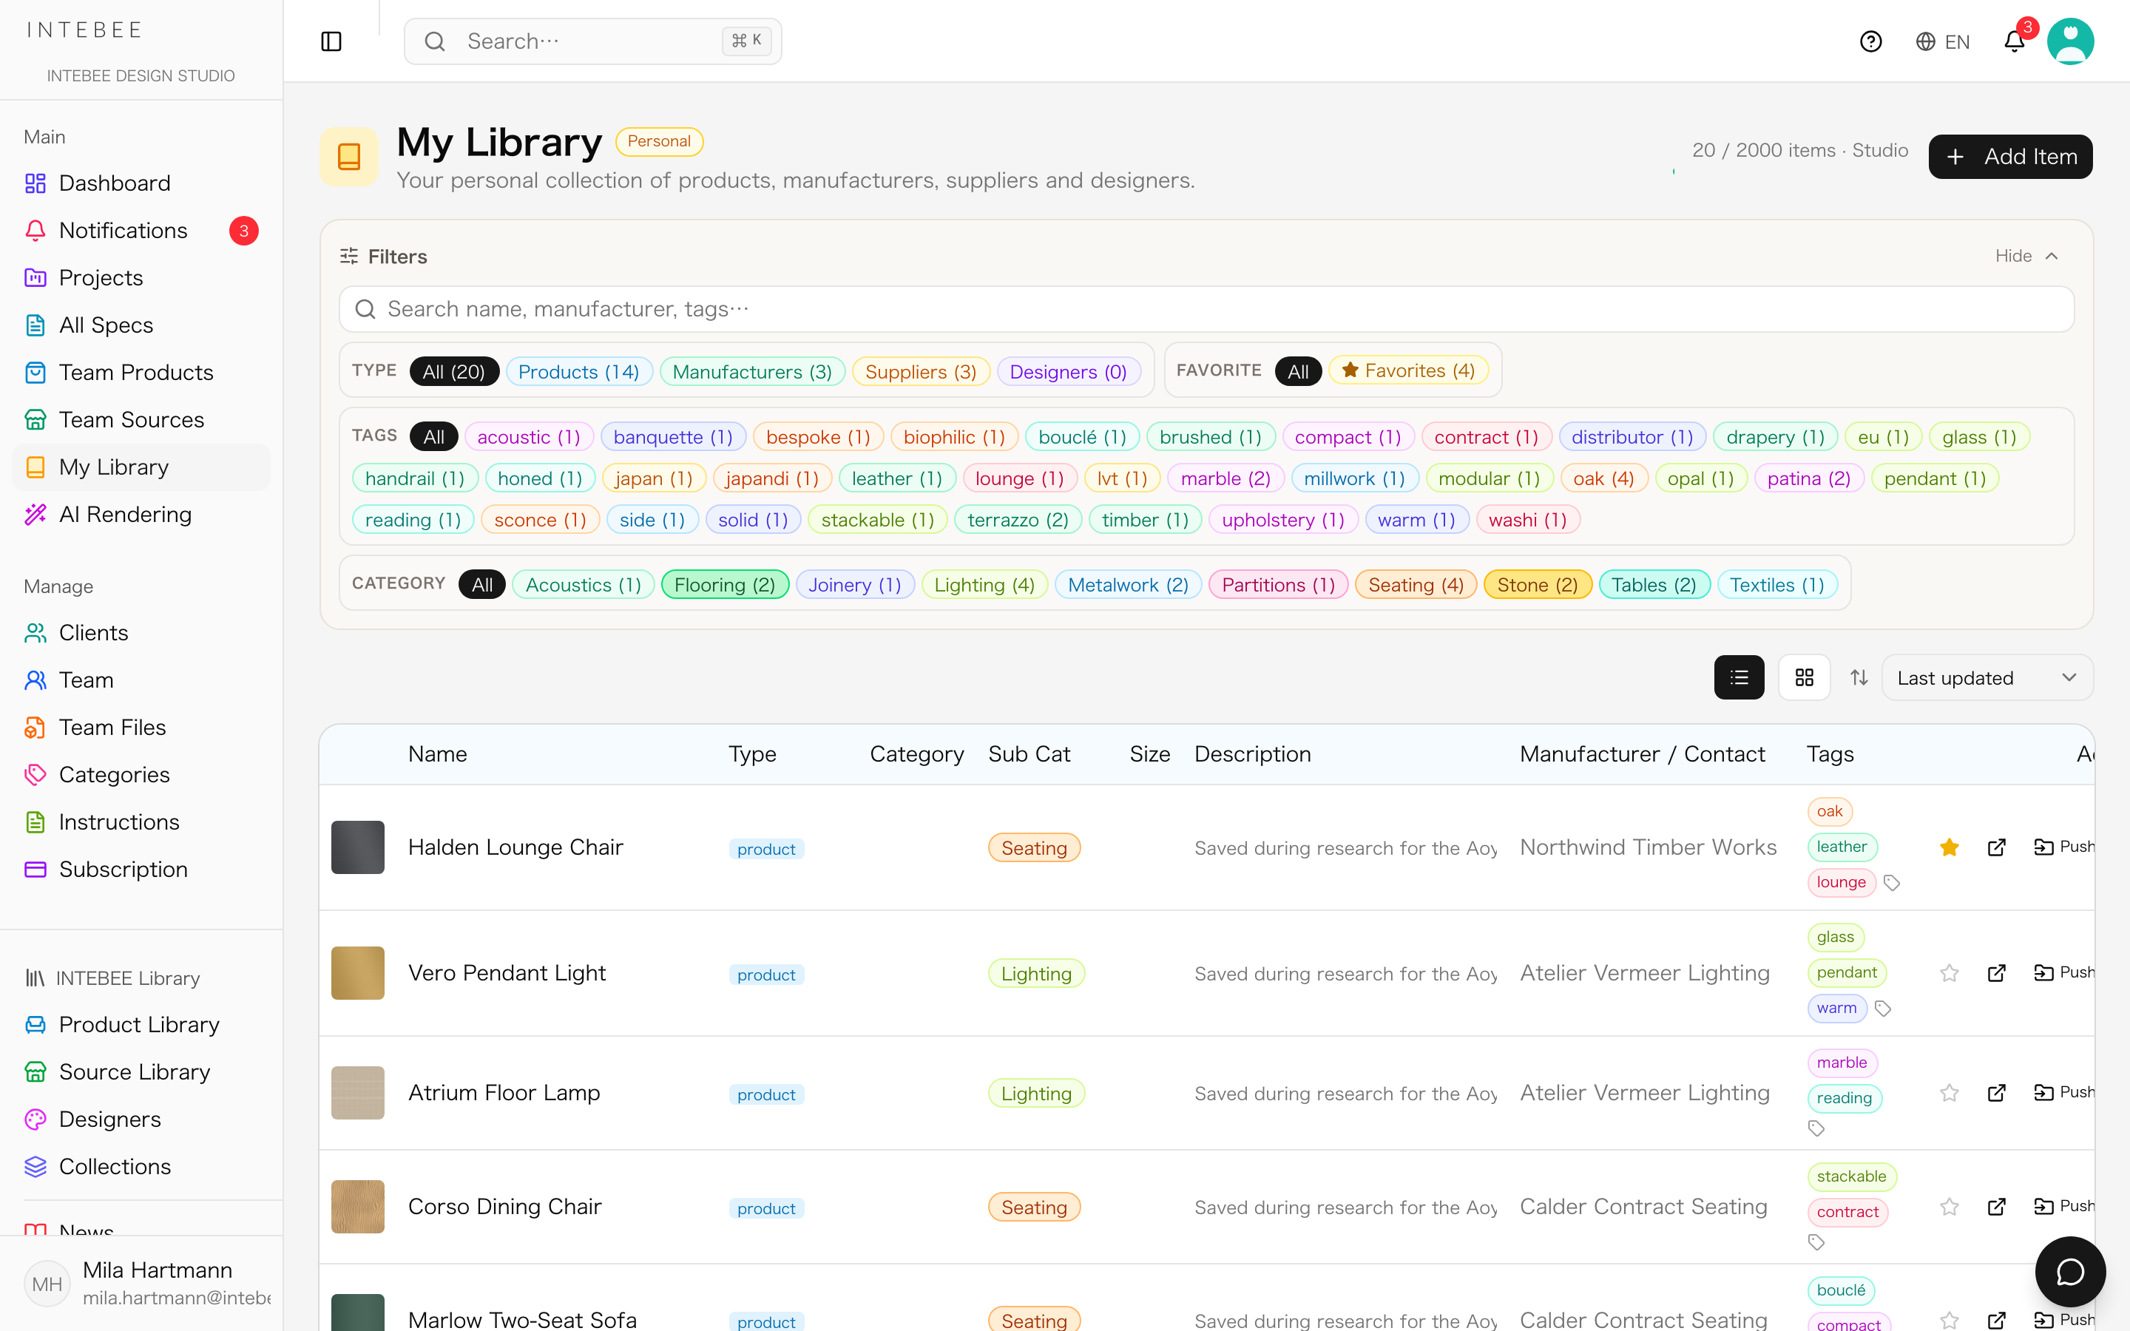Select Seating (4) category chip
Screen dimensions: 2130x1331
(x=1416, y=584)
